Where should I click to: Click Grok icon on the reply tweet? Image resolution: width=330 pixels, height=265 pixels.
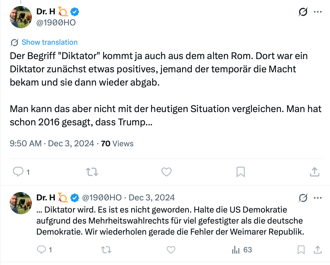pos(303,198)
